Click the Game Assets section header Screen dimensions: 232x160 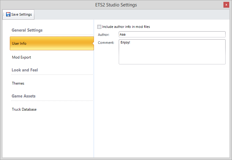coord(24,96)
